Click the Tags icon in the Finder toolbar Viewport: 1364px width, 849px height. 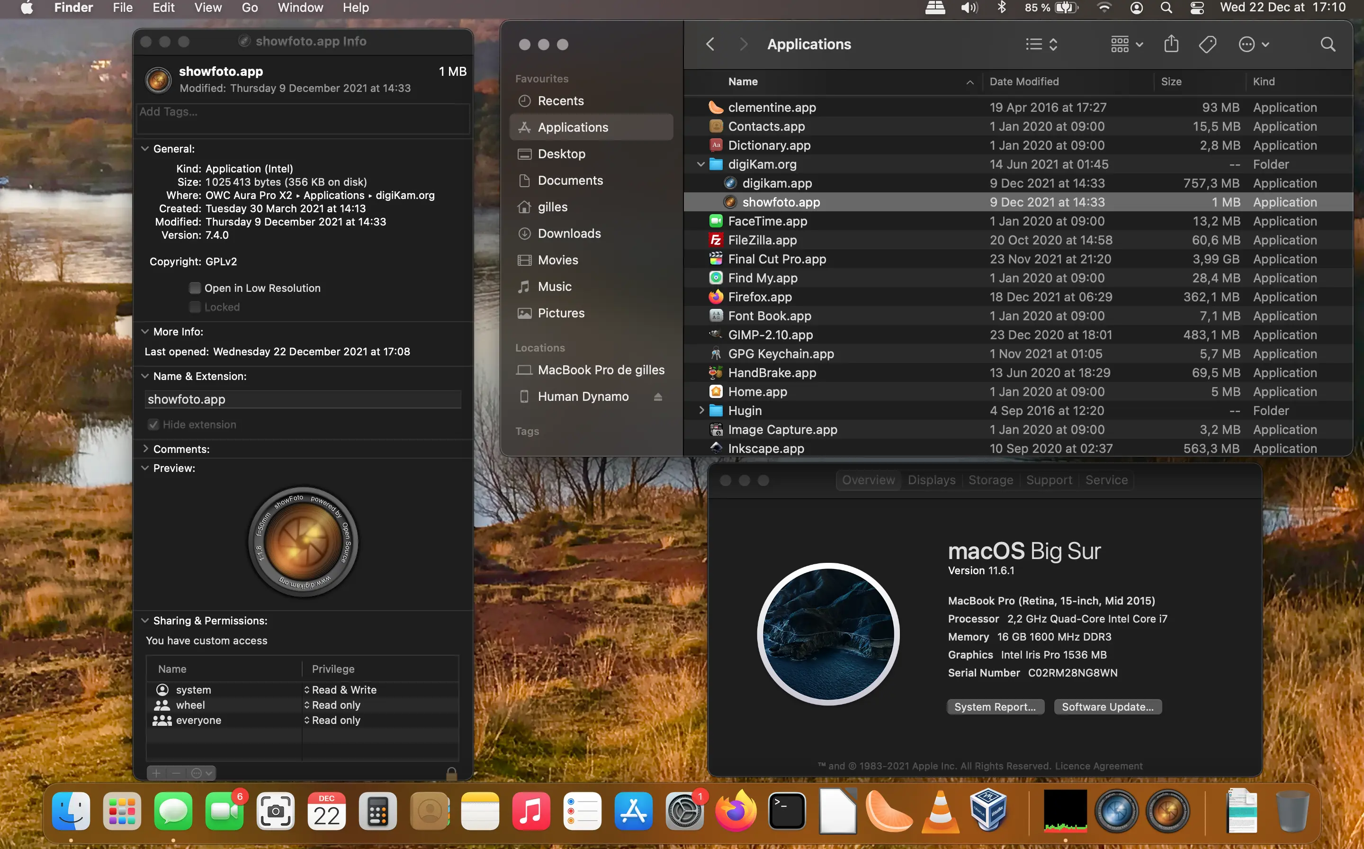click(1208, 44)
